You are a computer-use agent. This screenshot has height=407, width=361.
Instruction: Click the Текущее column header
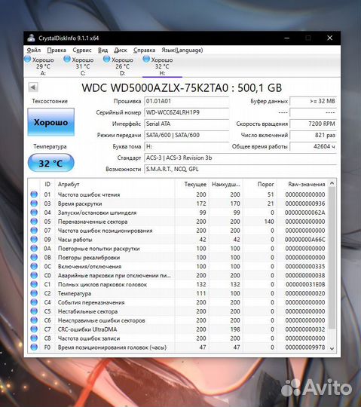point(191,185)
